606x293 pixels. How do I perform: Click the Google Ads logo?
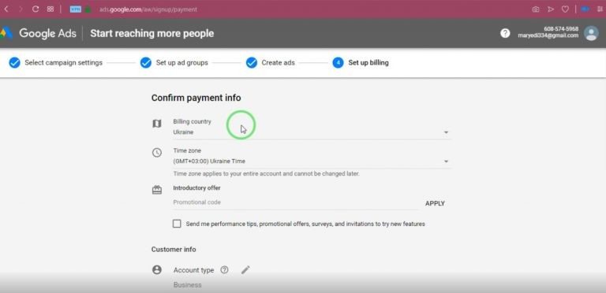coord(6,33)
